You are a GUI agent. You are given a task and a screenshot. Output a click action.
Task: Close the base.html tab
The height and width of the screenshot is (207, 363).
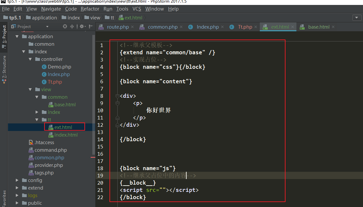pos(333,27)
